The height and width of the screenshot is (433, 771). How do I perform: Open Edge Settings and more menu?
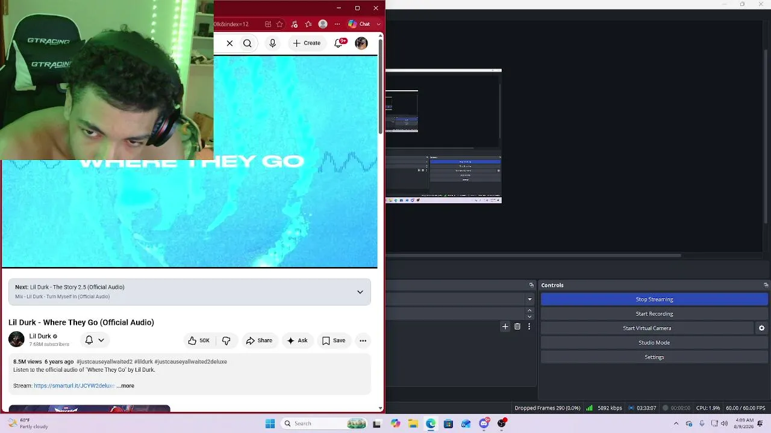(x=337, y=24)
